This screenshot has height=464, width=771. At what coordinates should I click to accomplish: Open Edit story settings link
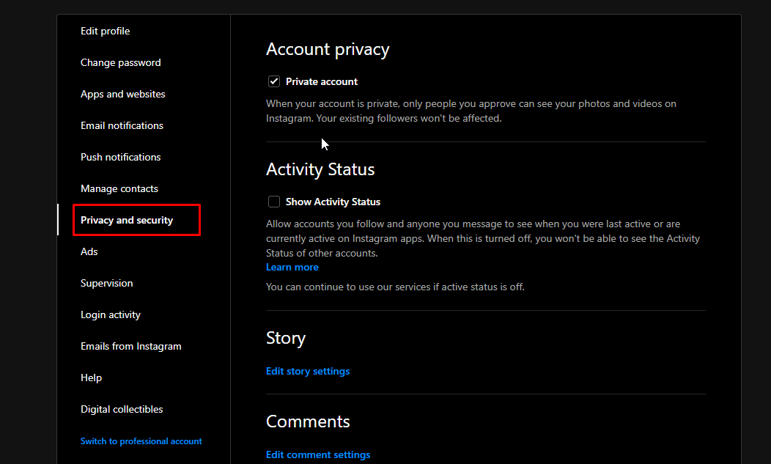[308, 372]
